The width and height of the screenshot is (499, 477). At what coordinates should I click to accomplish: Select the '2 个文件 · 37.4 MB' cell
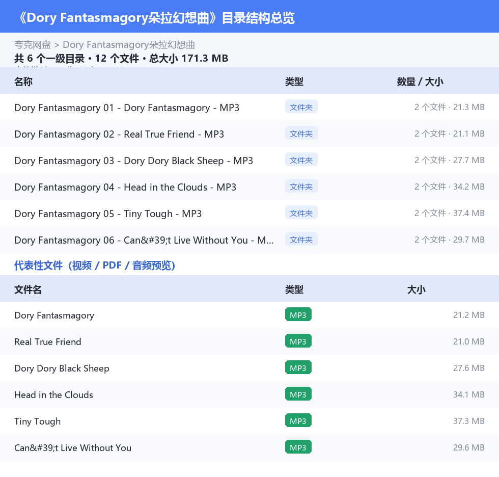click(x=449, y=213)
